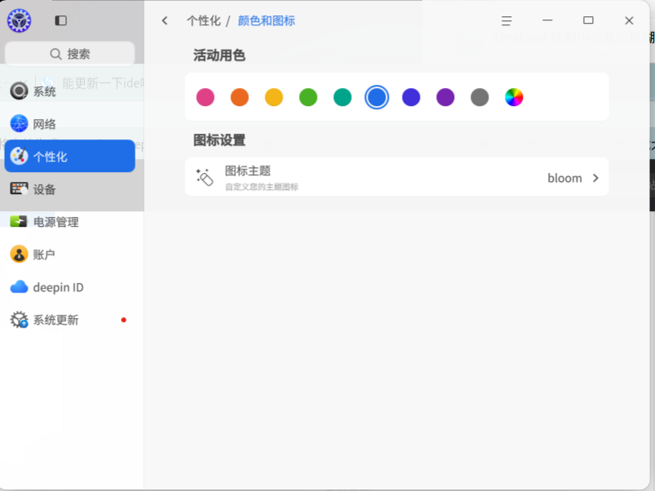Click the deepin ID cloud icon
Screen dimensions: 655x491
coord(19,287)
